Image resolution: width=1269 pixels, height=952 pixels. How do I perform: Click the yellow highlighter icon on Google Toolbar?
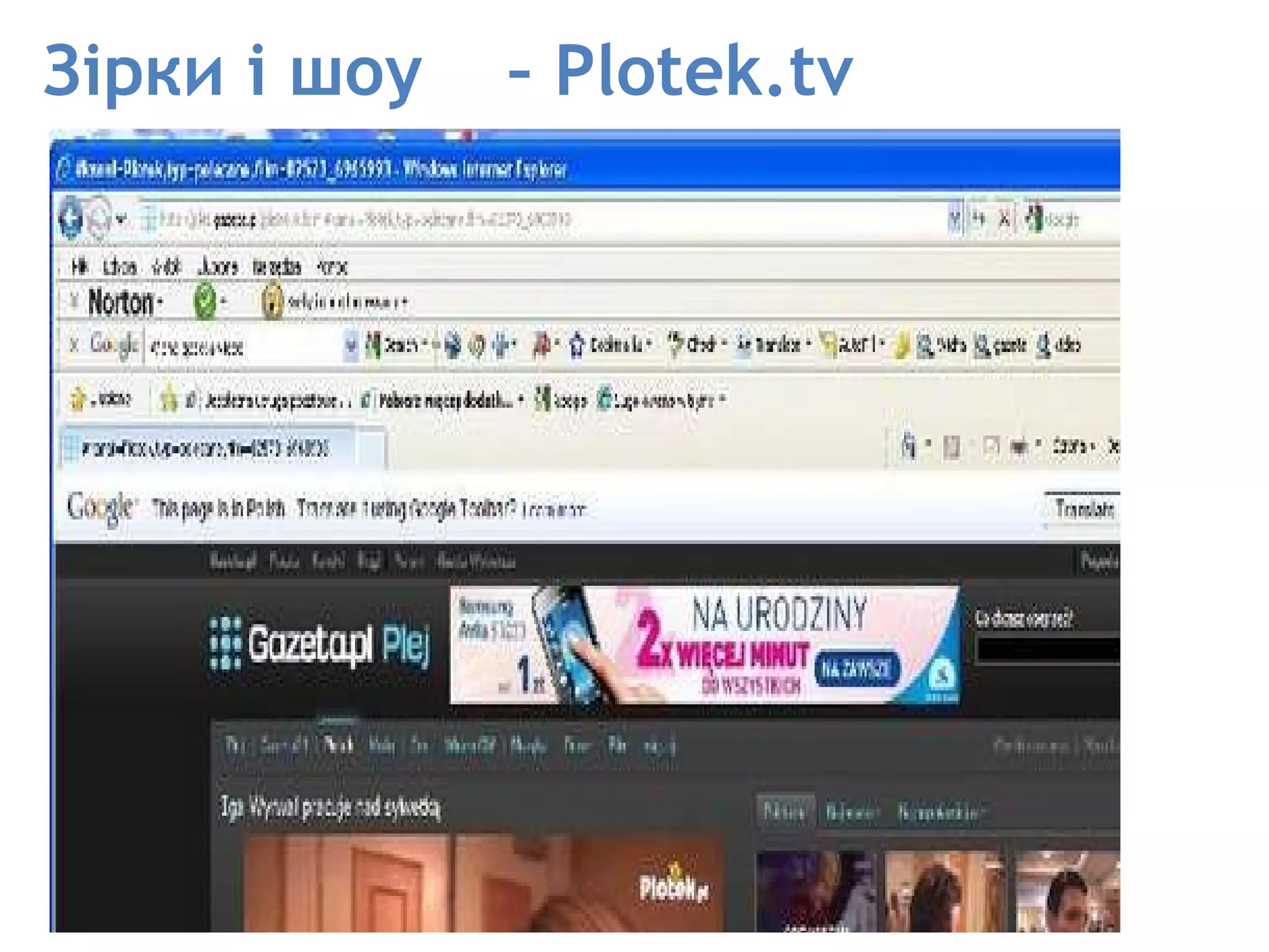(902, 345)
